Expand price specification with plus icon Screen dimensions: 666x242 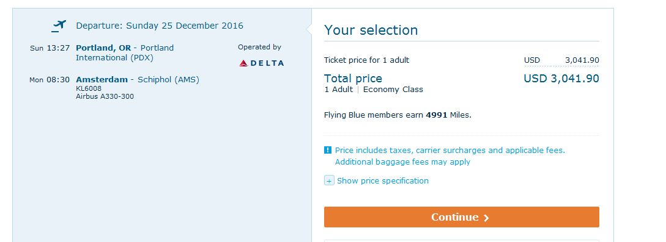pyautogui.click(x=329, y=180)
